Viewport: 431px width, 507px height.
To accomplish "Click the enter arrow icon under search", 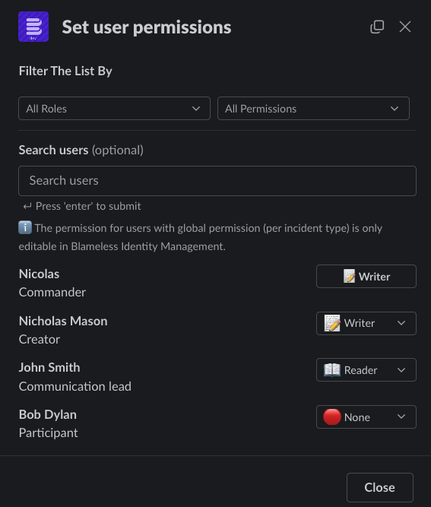I will 27,206.
